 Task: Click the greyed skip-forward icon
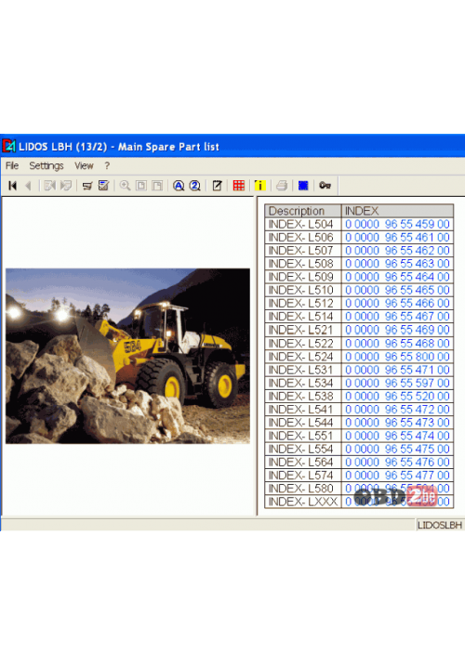pyautogui.click(x=66, y=186)
